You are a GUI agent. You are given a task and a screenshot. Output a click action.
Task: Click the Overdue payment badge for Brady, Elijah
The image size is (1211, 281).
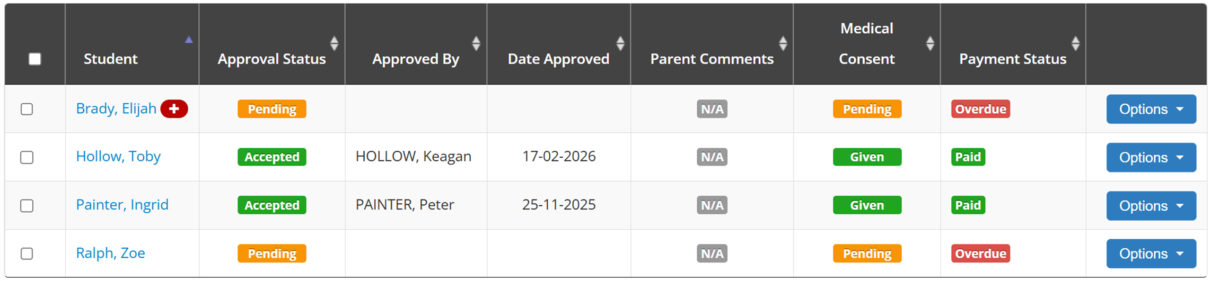[x=980, y=109]
